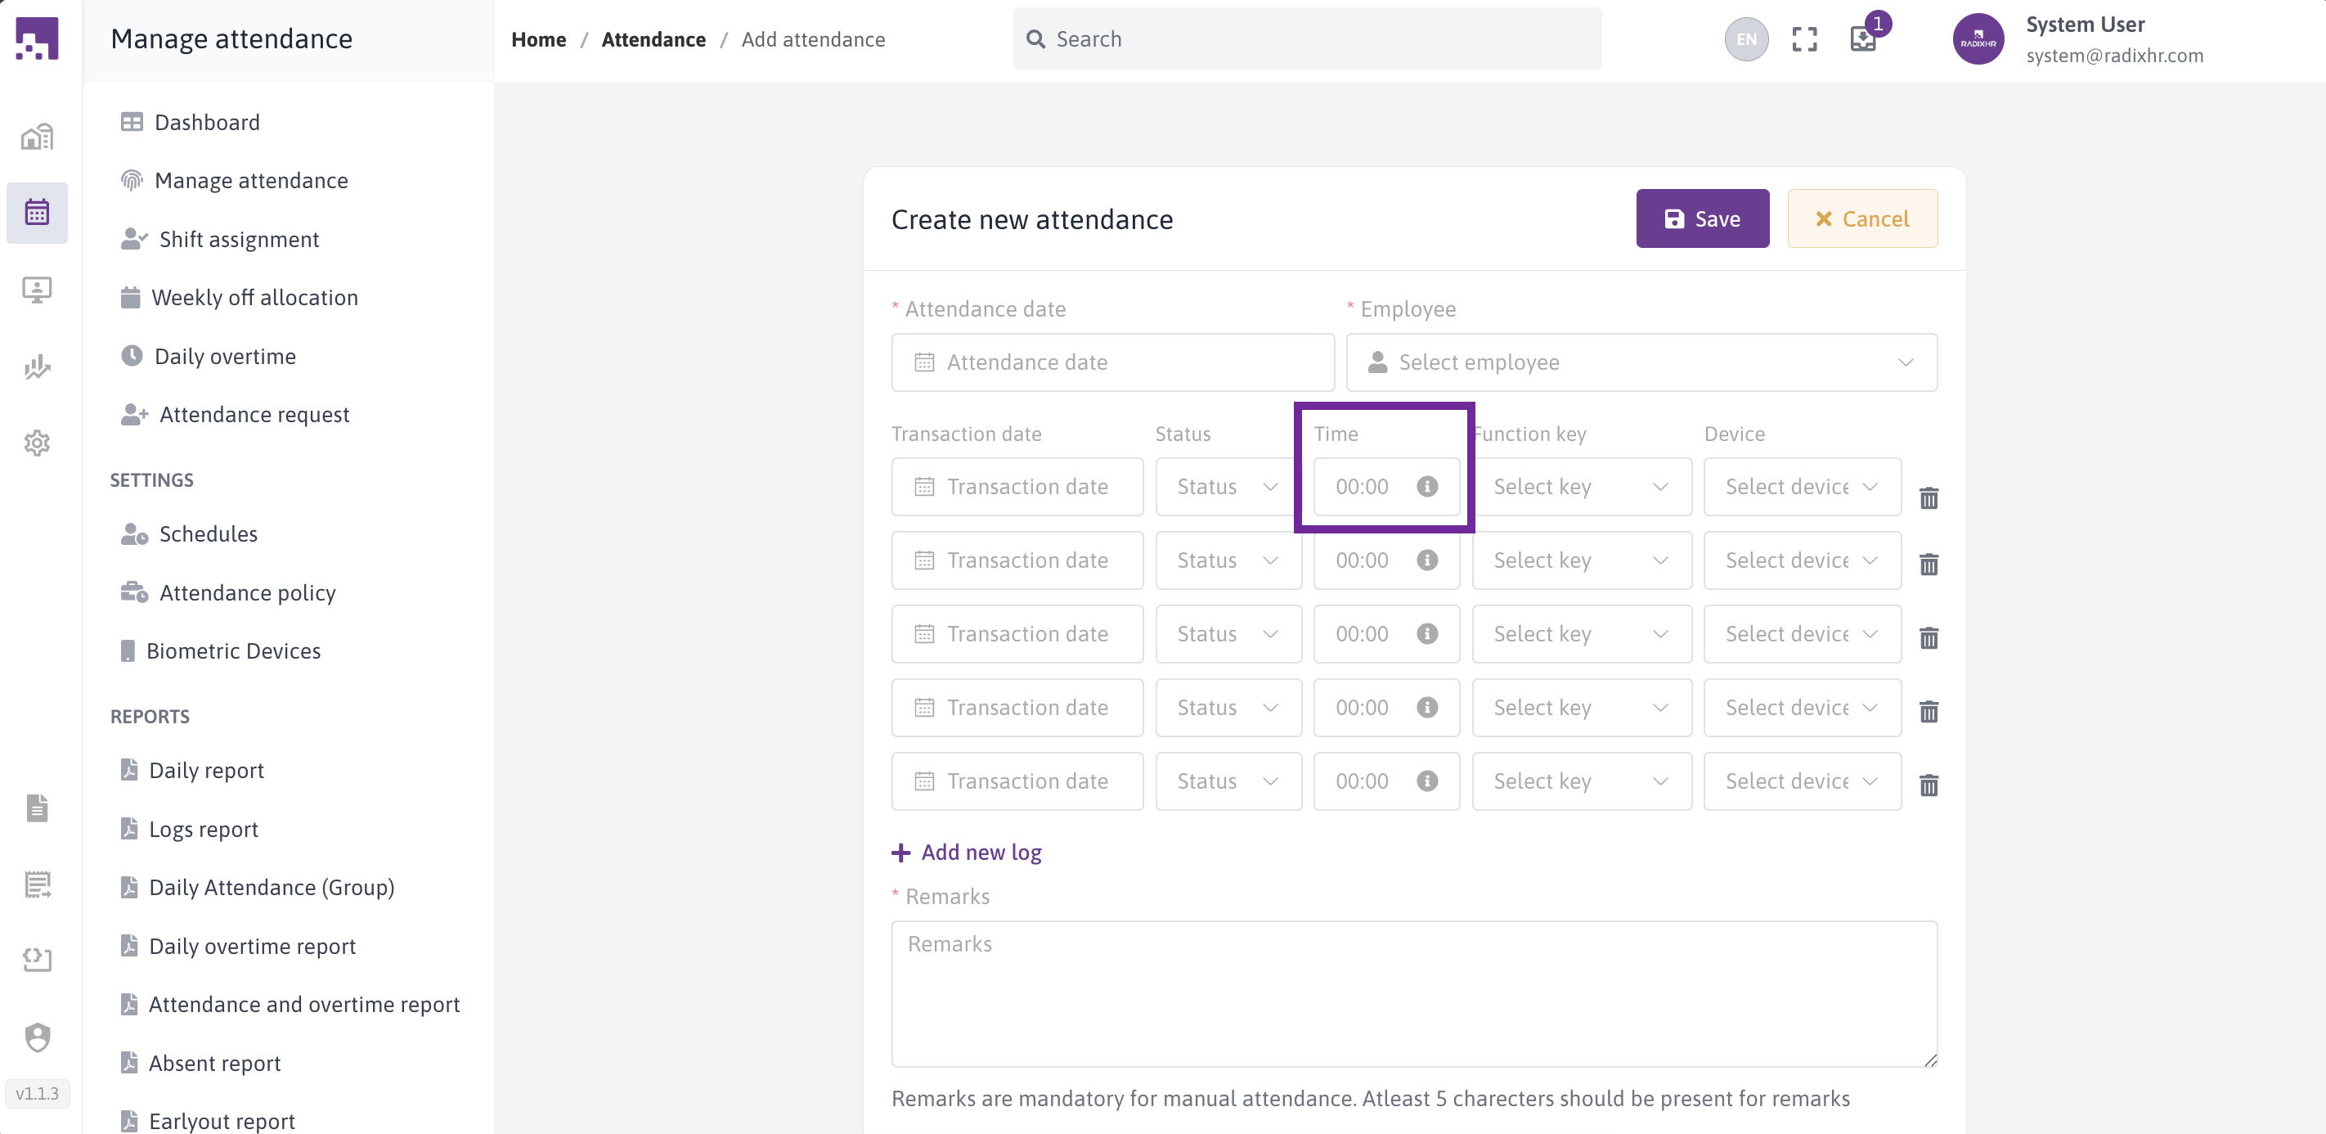Click the info icon in first Time field
2326x1134 pixels.
(x=1426, y=486)
